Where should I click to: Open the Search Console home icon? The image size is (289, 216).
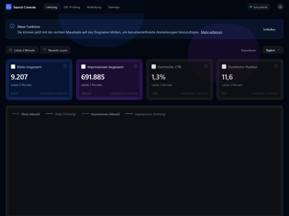[8, 7]
